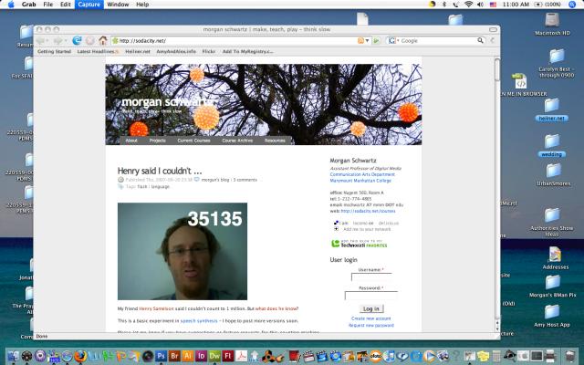This screenshot has height=365, width=584.
Task: Click the vertical scrollbar thumb of browser
Action: (497, 69)
